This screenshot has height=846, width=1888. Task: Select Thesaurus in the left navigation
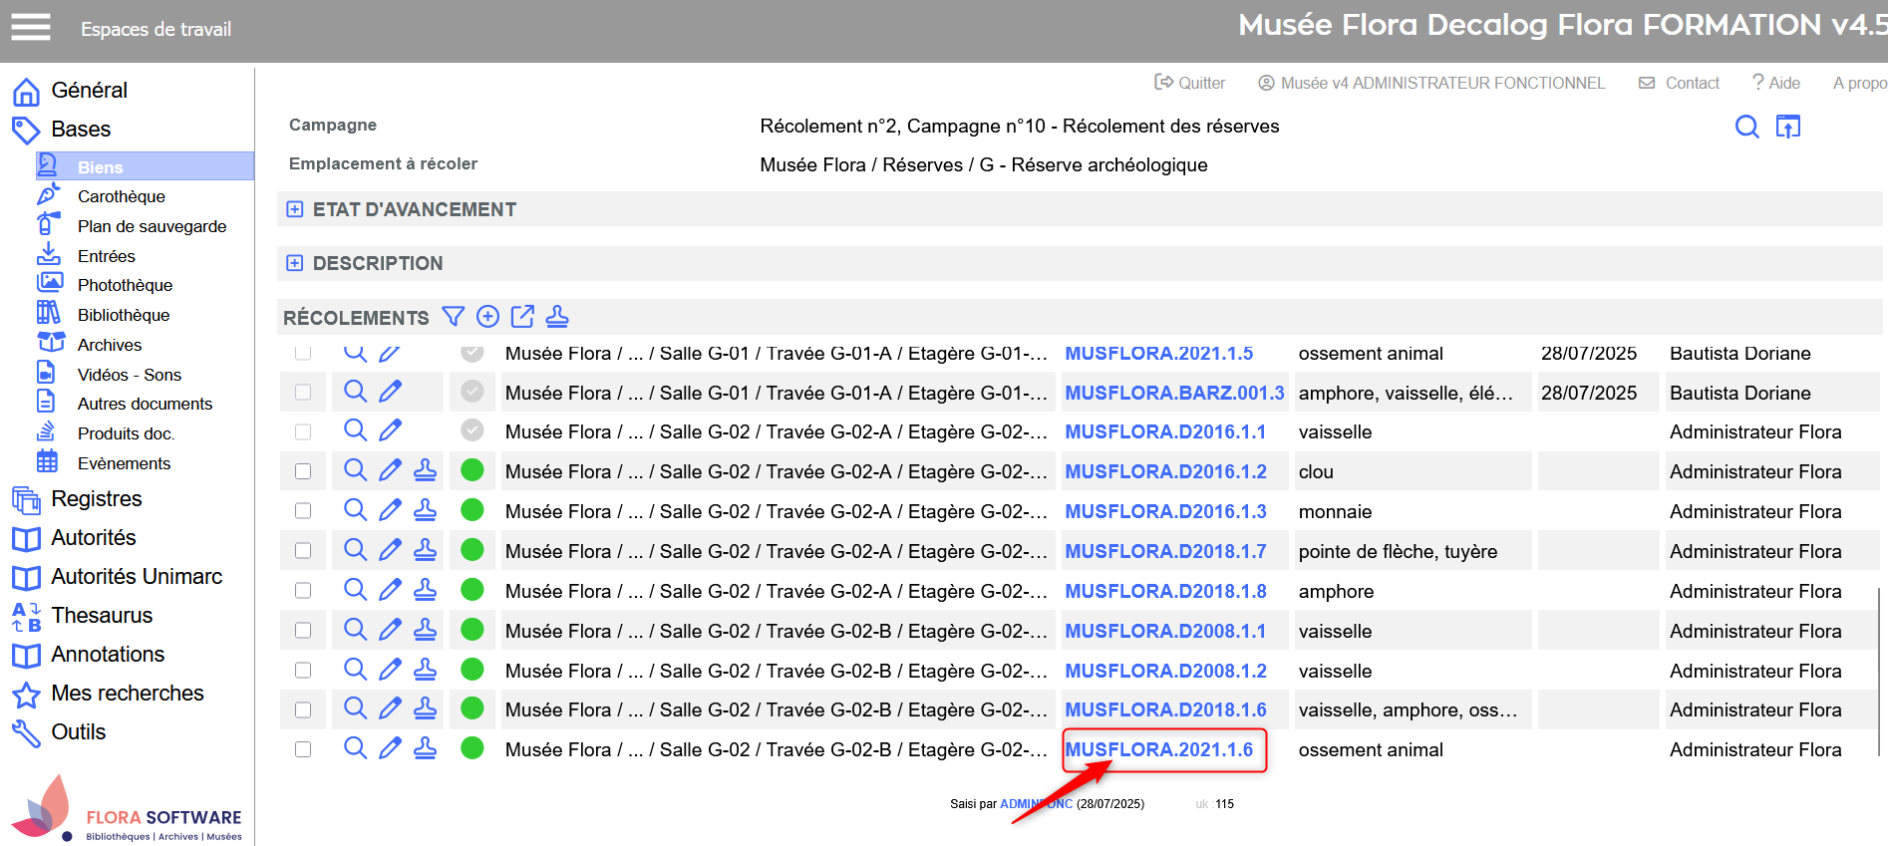point(102,615)
